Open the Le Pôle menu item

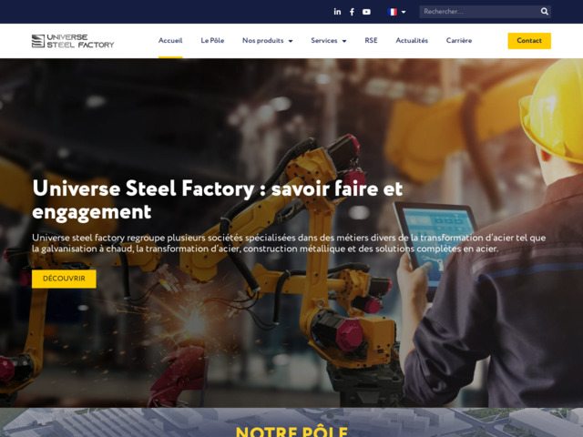pyautogui.click(x=212, y=40)
